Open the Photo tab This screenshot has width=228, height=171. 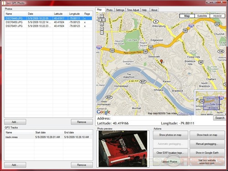coord(109,10)
